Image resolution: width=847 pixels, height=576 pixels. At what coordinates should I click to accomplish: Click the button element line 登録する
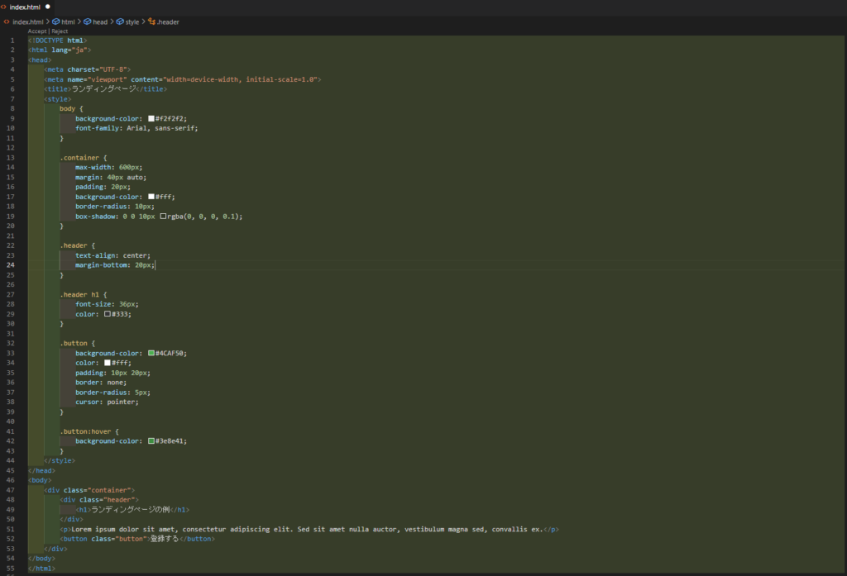coord(137,539)
